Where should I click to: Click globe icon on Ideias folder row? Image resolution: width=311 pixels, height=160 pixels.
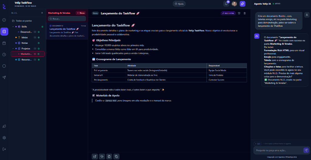[39, 37]
